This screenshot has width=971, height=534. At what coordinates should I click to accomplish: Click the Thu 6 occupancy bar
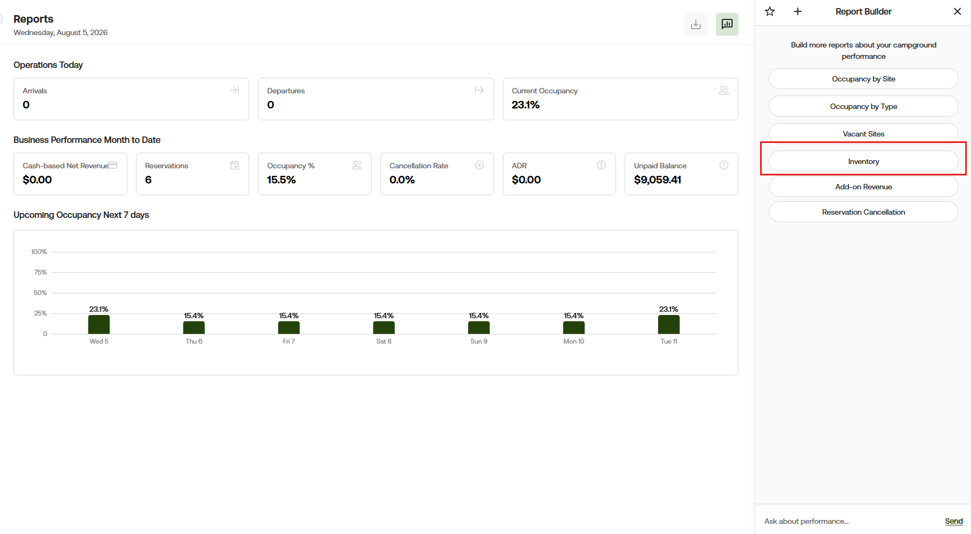tap(194, 327)
